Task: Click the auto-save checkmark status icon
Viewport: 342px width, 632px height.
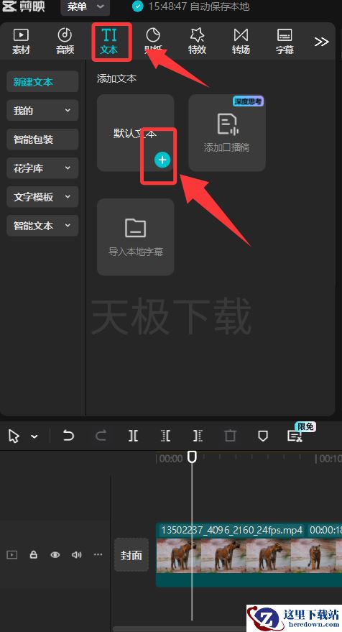Action: (x=138, y=6)
